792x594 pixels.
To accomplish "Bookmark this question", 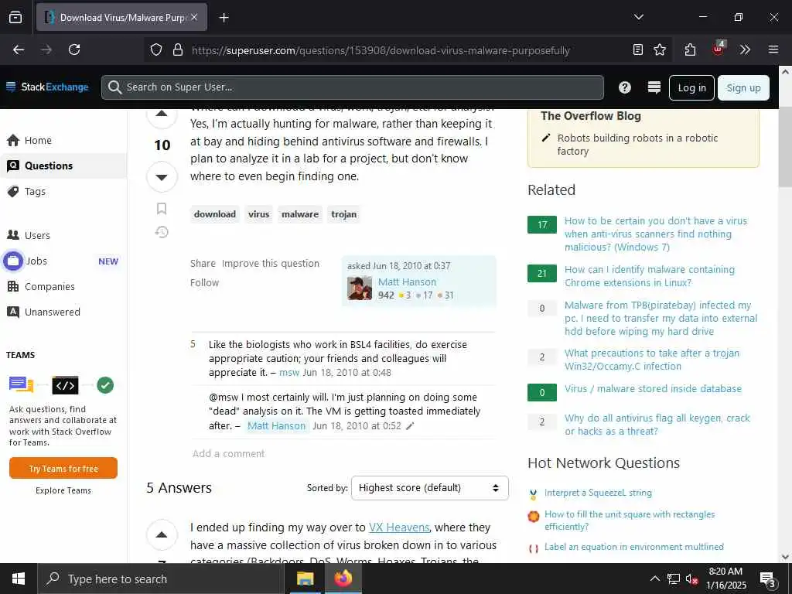I will [162, 209].
